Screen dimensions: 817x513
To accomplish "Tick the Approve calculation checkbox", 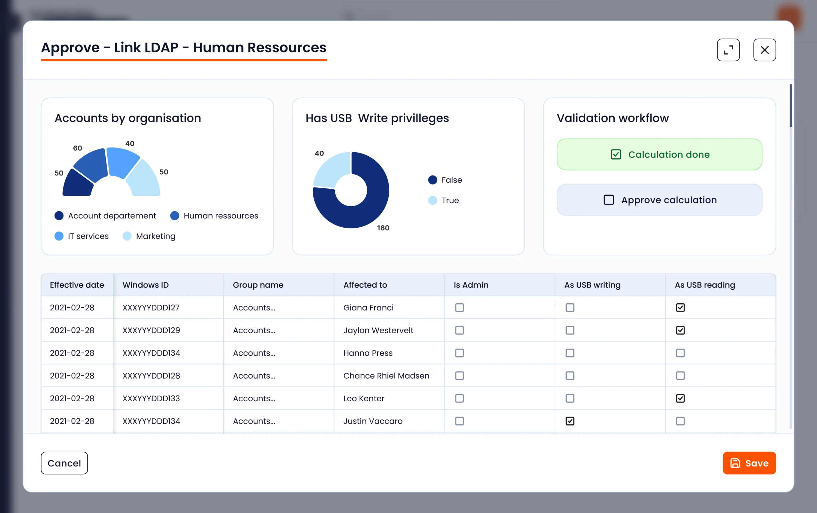I will click(x=609, y=200).
